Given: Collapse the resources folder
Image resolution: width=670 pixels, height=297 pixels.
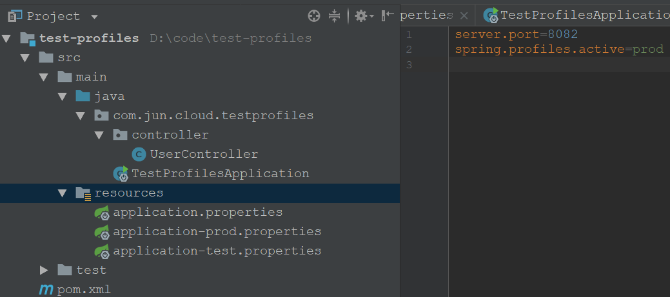Looking at the screenshot, I should (63, 193).
